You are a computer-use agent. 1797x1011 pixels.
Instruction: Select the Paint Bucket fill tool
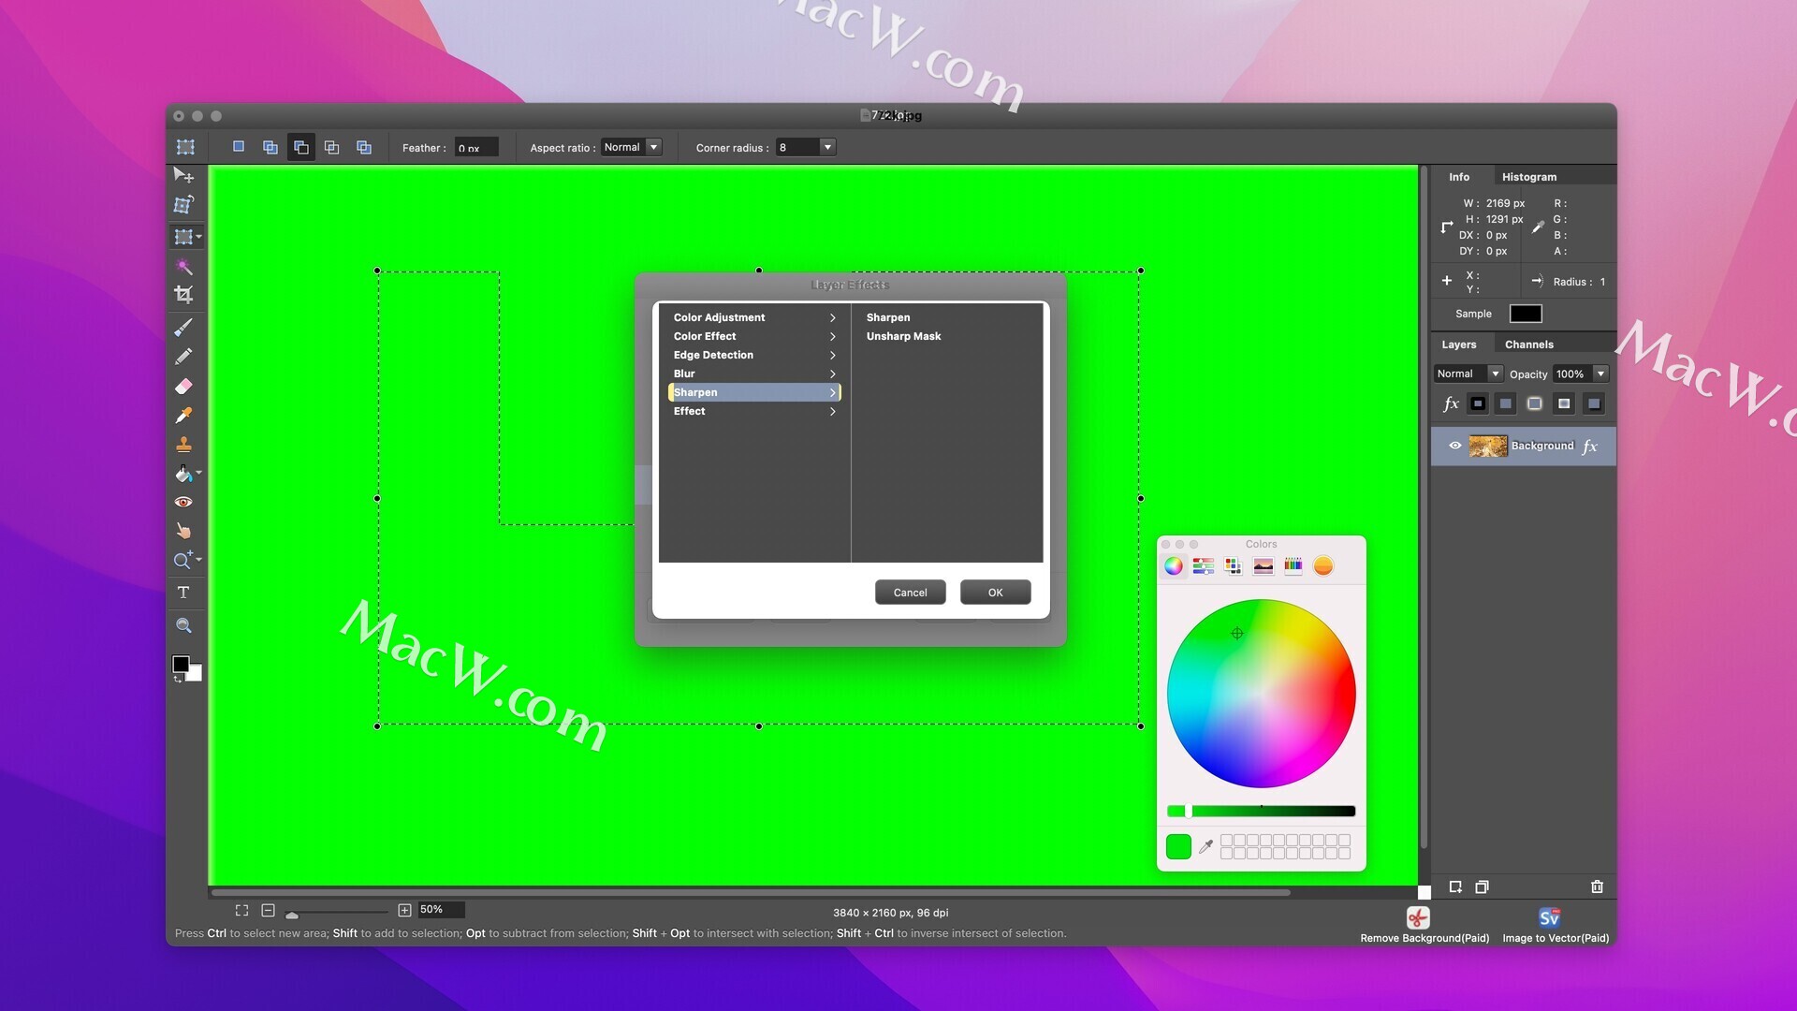[183, 474]
